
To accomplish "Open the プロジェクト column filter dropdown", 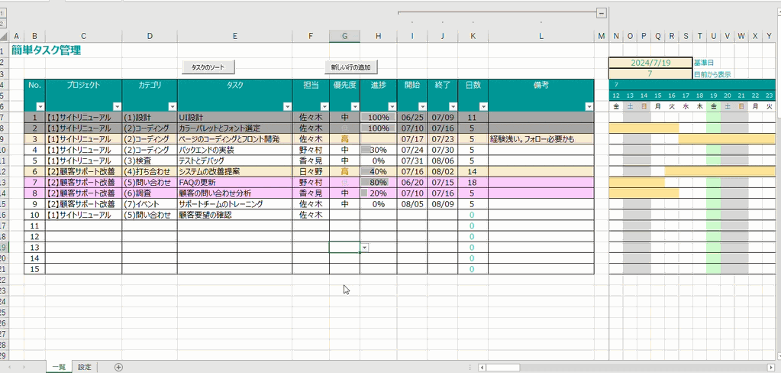I will (117, 106).
